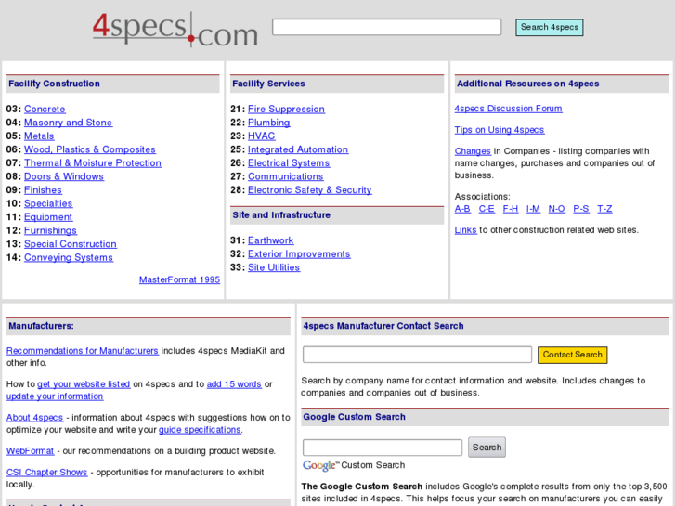Open Tips on Using 4specs link
This screenshot has height=506, width=675.
tap(500, 130)
